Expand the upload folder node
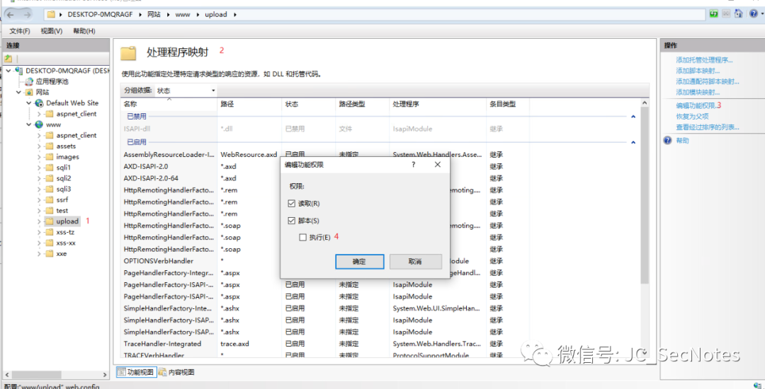 pos(39,221)
